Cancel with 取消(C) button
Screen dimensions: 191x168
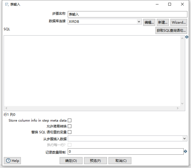click(x=120, y=161)
